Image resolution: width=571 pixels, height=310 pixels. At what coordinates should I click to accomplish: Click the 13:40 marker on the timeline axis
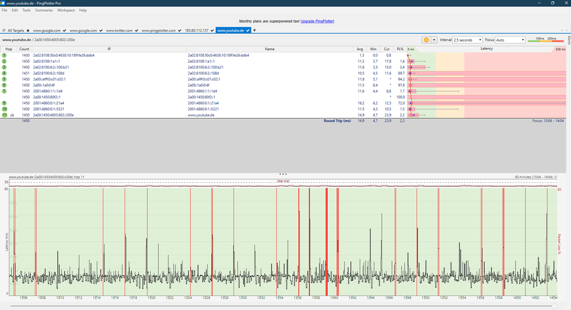334,297
